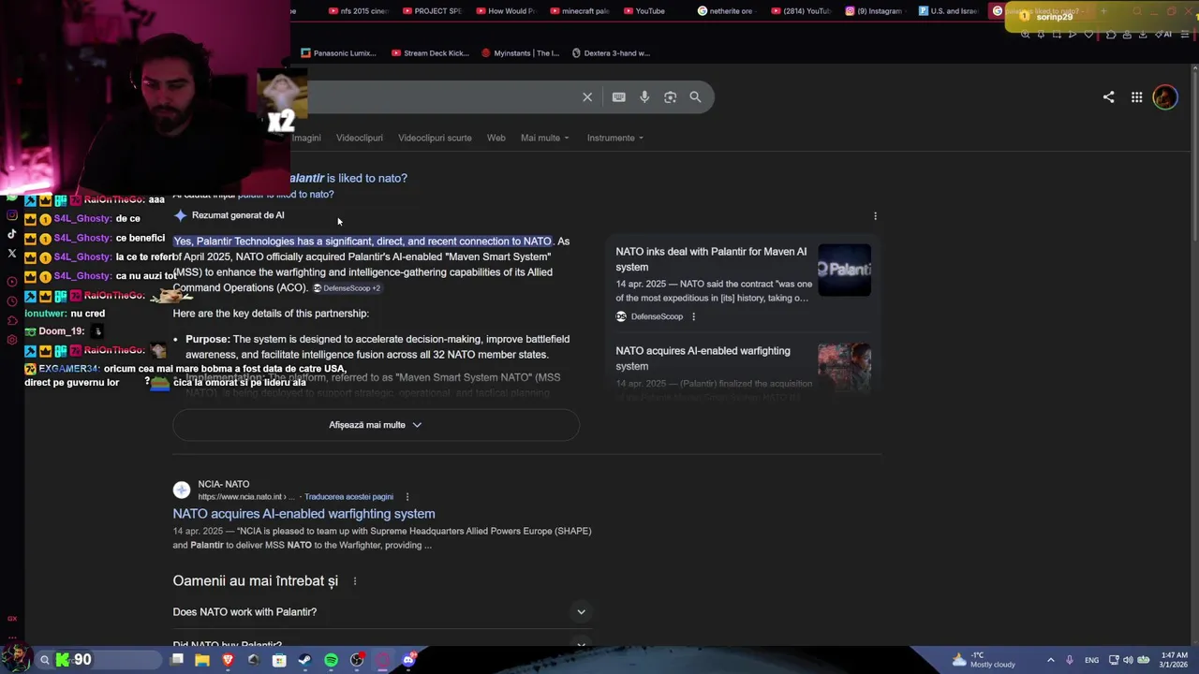Open the extensions panel in the sidebar
Viewport: 1199px width, 674px height.
pos(11,320)
